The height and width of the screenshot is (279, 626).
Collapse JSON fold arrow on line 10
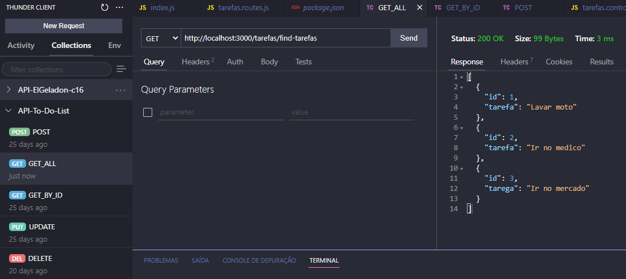coord(461,169)
